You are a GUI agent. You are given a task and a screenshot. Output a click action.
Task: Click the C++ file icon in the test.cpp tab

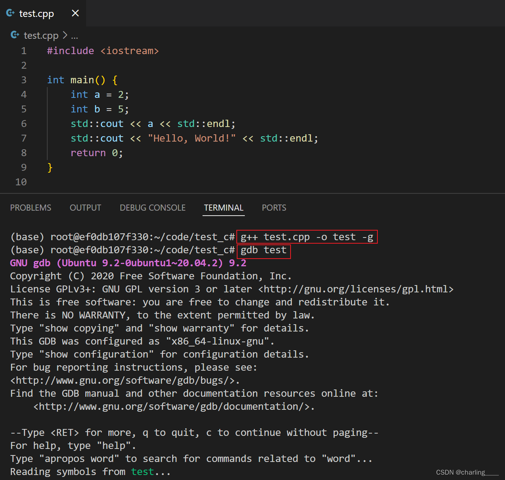[11, 13]
